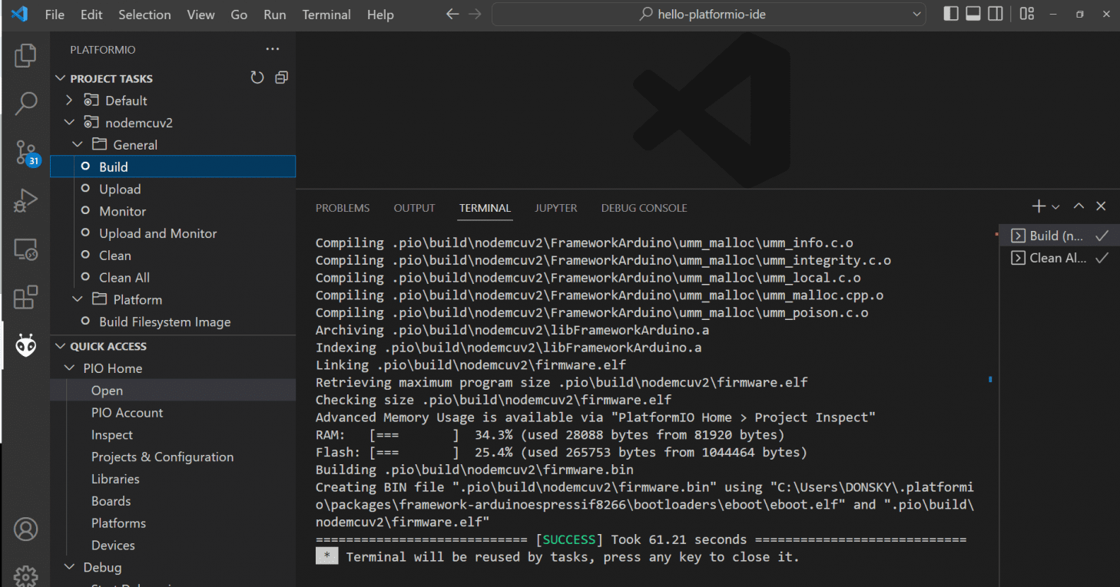Open the new terminal launch profile dropdown
The height and width of the screenshot is (587, 1120).
[x=1055, y=207]
